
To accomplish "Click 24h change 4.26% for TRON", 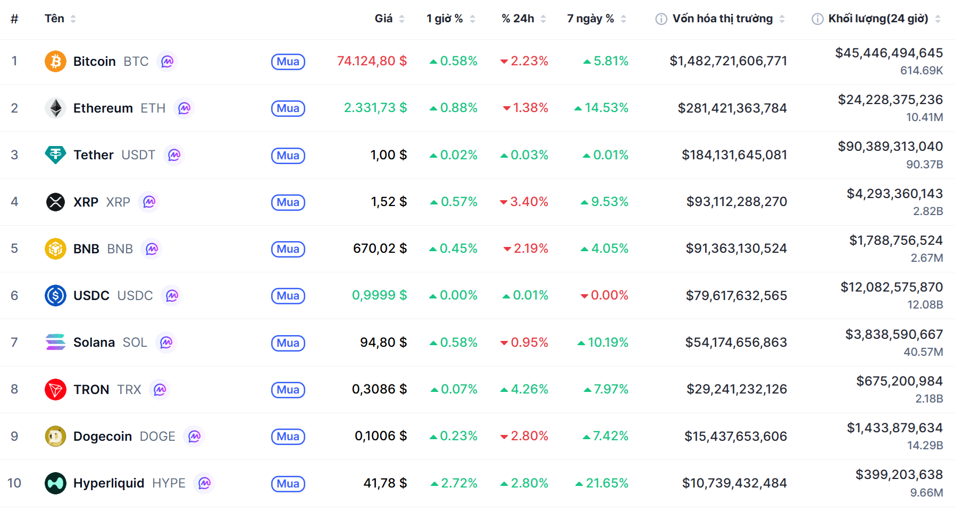I will pyautogui.click(x=524, y=389).
